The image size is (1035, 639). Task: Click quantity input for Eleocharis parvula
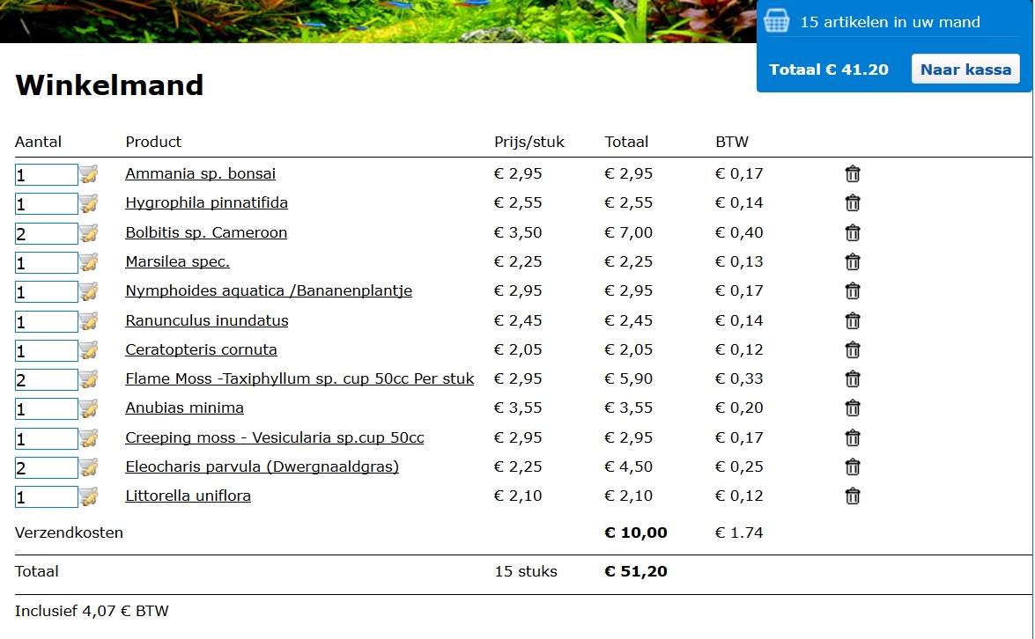tap(46, 467)
